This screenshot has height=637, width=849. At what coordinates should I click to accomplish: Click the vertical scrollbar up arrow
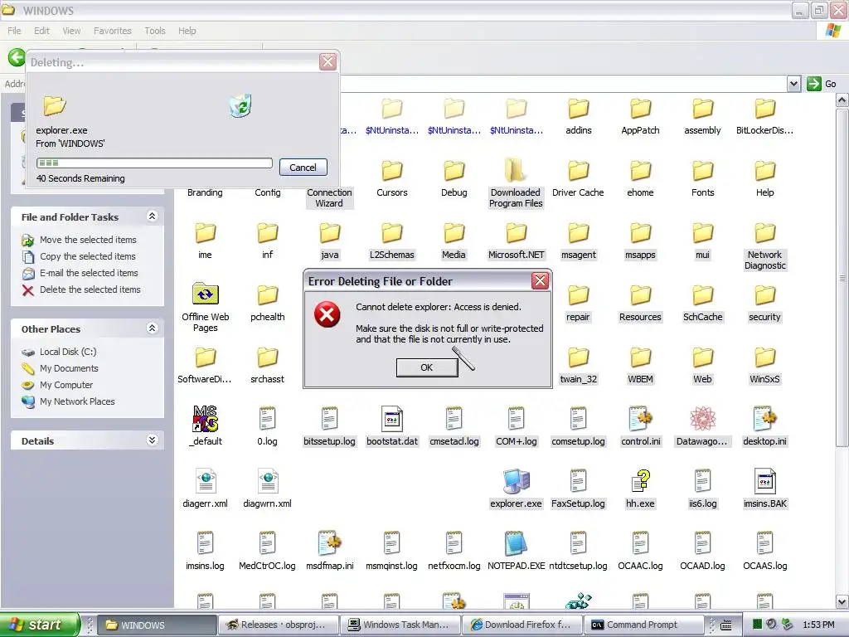842,100
